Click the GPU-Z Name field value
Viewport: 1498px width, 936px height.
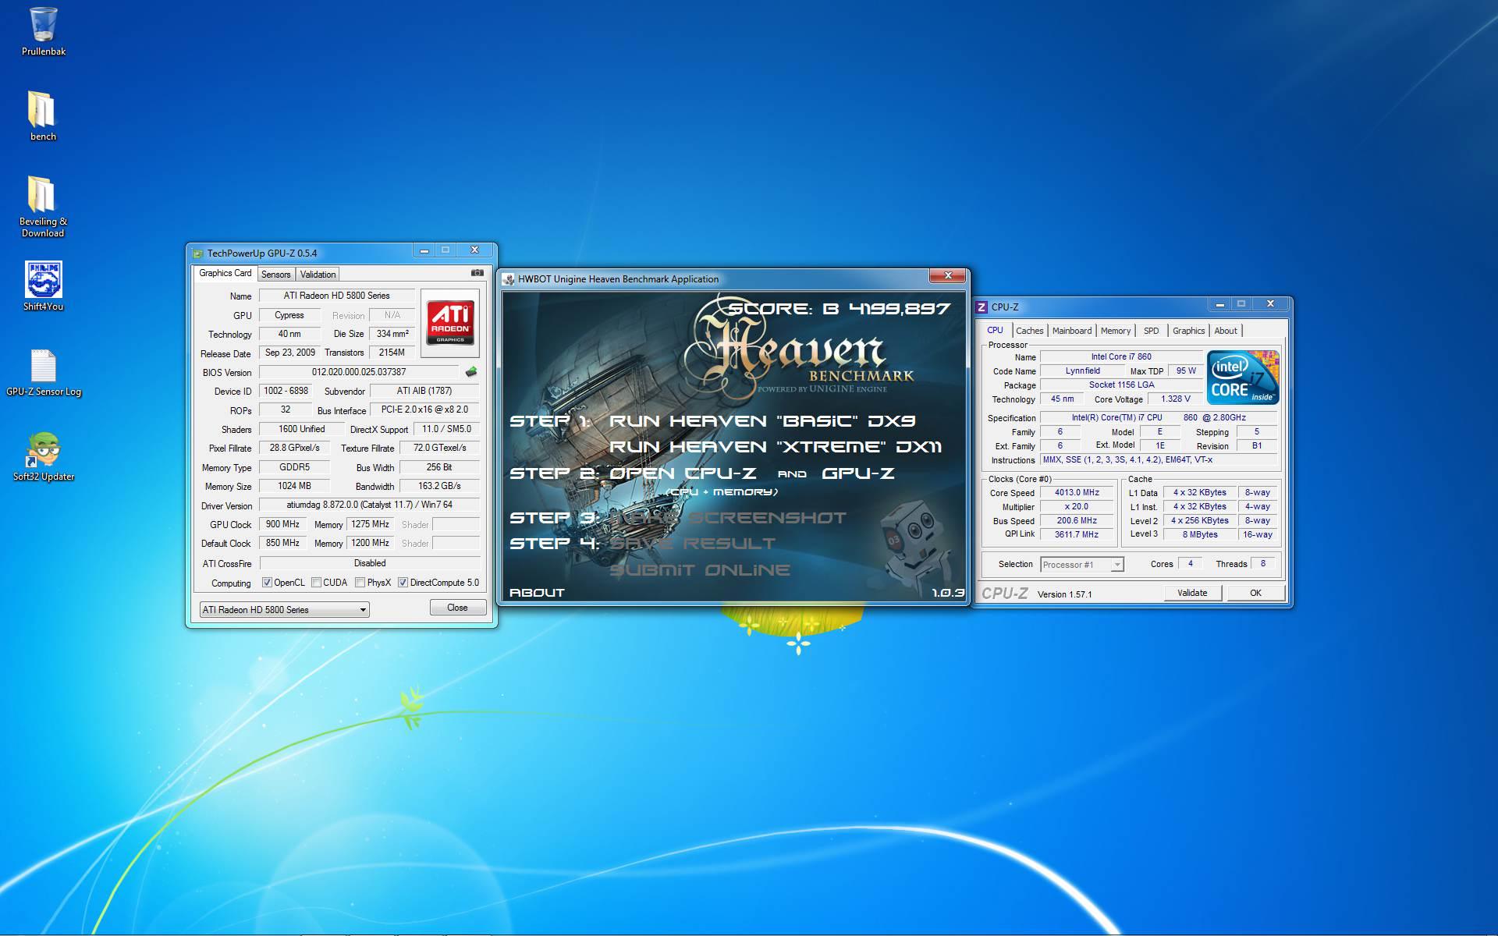click(336, 296)
